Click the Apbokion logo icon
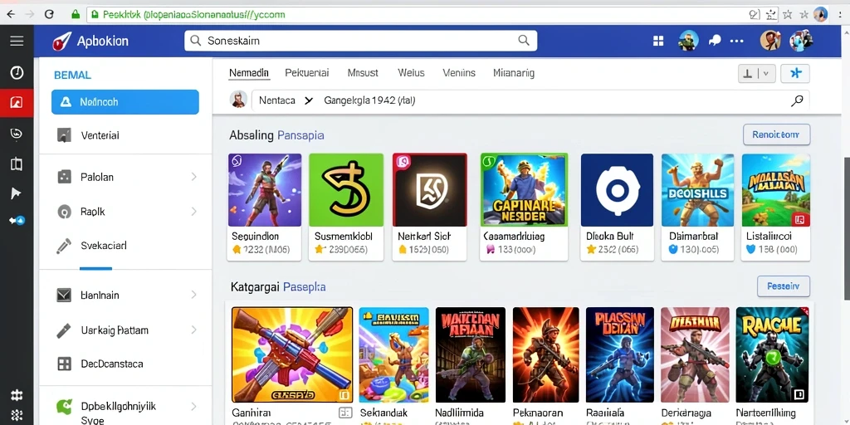This screenshot has height=425, width=850. [61, 42]
